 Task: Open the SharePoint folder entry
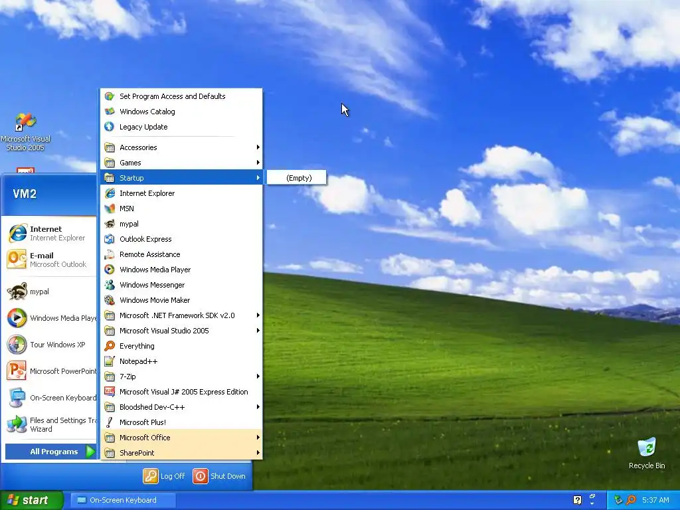tap(182, 453)
